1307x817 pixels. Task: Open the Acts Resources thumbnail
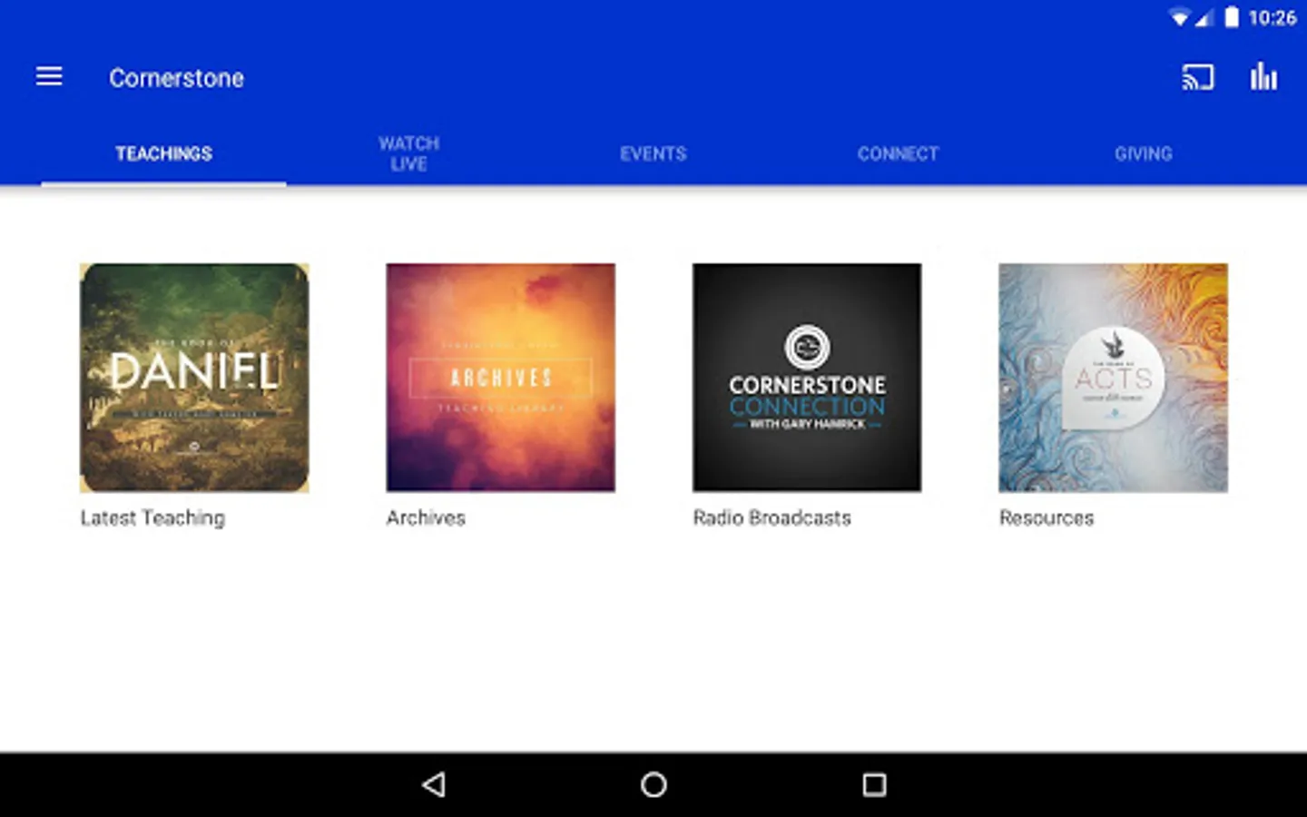(1114, 378)
